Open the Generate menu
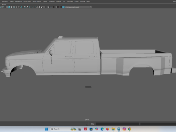176x132 pixels. (x=70, y=1)
